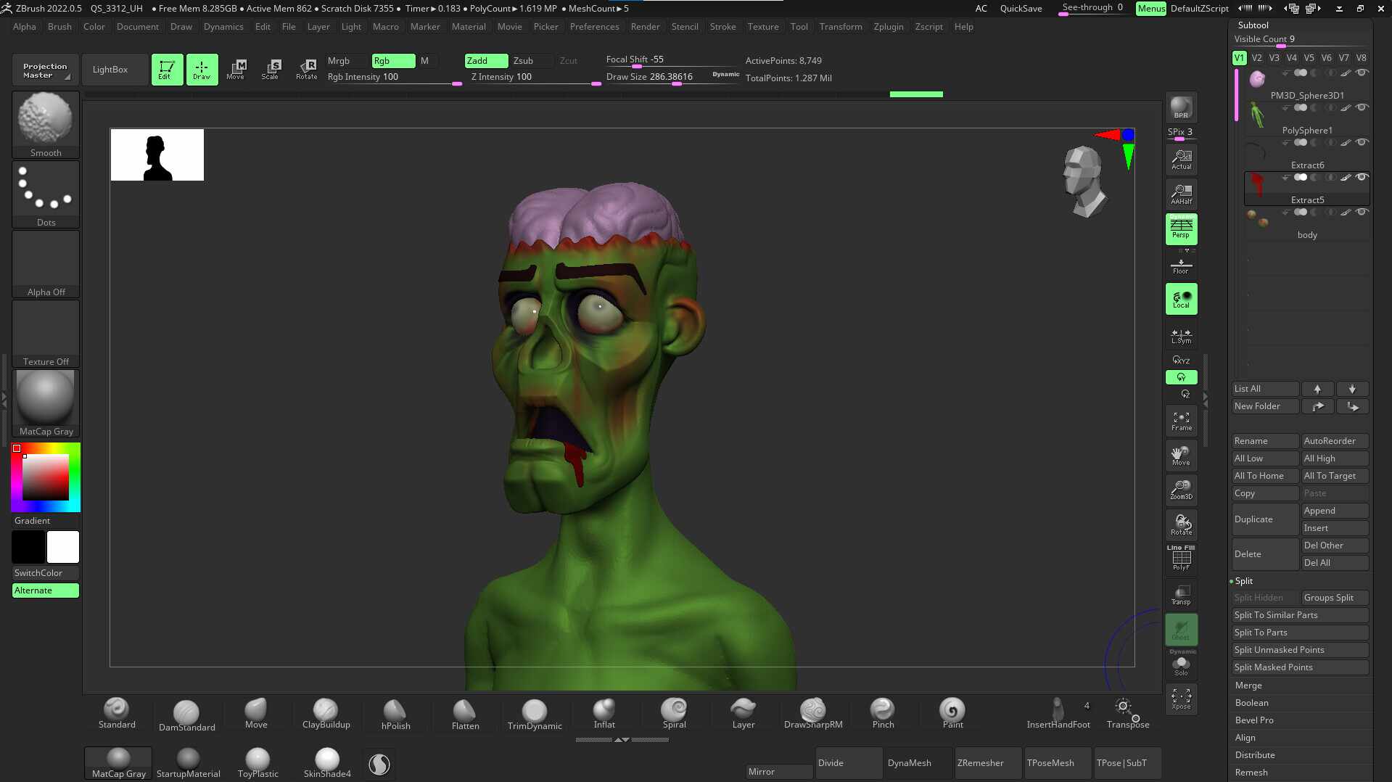Toggle Persp perspective mode
Viewport: 1392px width, 782px height.
point(1181,229)
